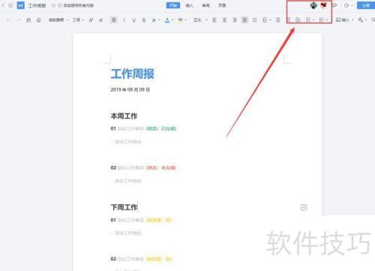Screen dimensions: 375x271
Task: Toggle bold formatting
Action: [x=114, y=20]
